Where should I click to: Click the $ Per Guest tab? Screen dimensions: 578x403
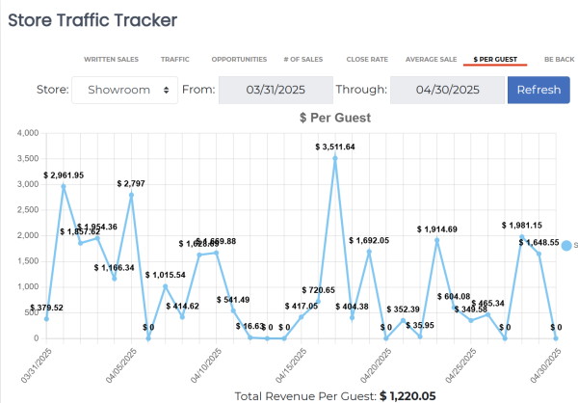click(x=494, y=59)
